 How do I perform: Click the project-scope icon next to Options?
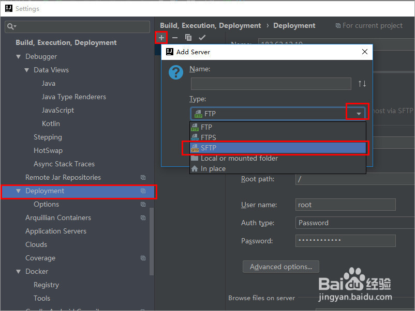143,204
